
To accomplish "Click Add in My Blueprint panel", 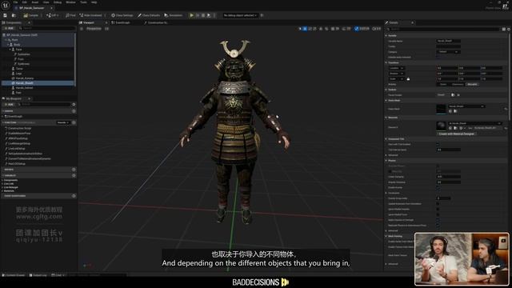I will (9, 105).
